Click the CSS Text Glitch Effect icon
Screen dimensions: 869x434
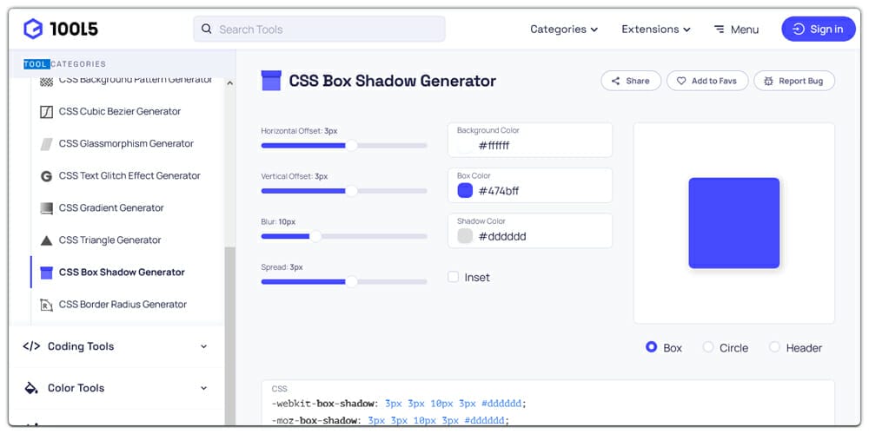pos(47,176)
